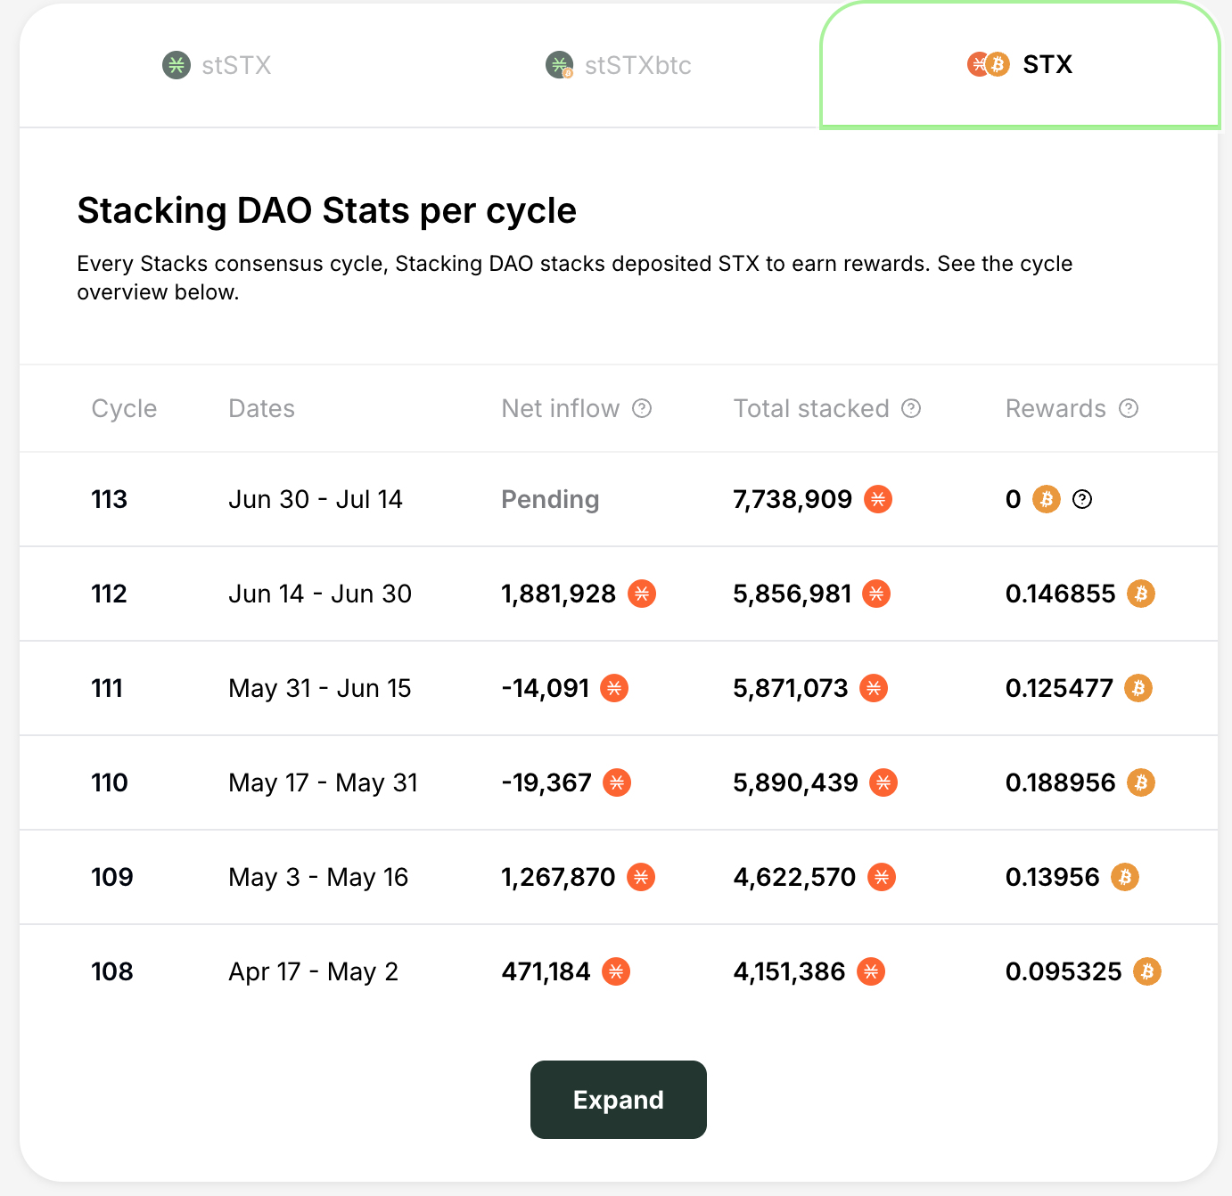This screenshot has width=1232, height=1196.
Task: Click the date range Jun 30 - Jul 14
Action: pos(316,499)
